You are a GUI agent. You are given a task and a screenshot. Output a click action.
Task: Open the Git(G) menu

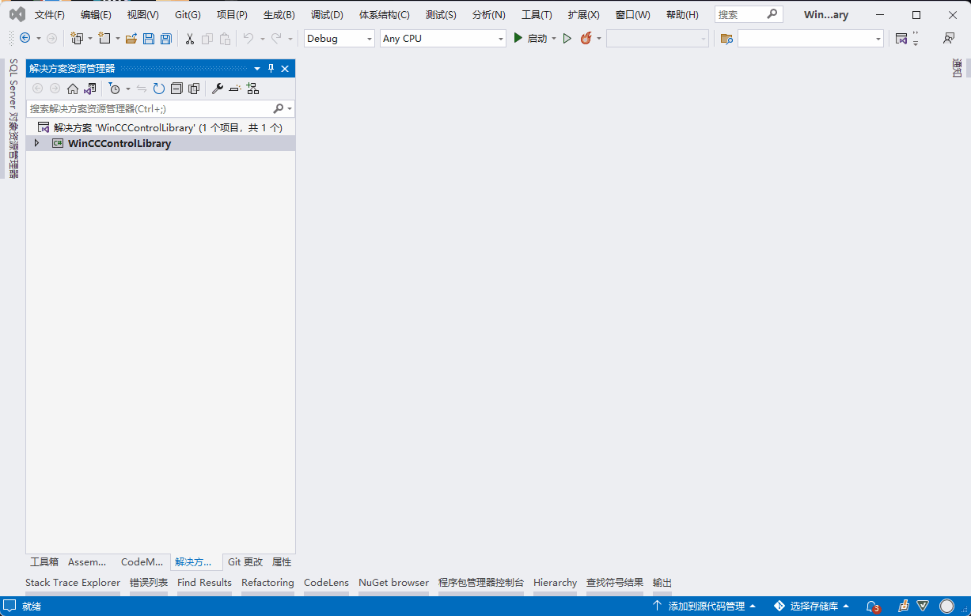[x=188, y=14]
